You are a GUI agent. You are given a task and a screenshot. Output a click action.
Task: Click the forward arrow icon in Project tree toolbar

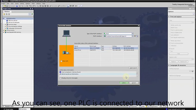(9, 14)
